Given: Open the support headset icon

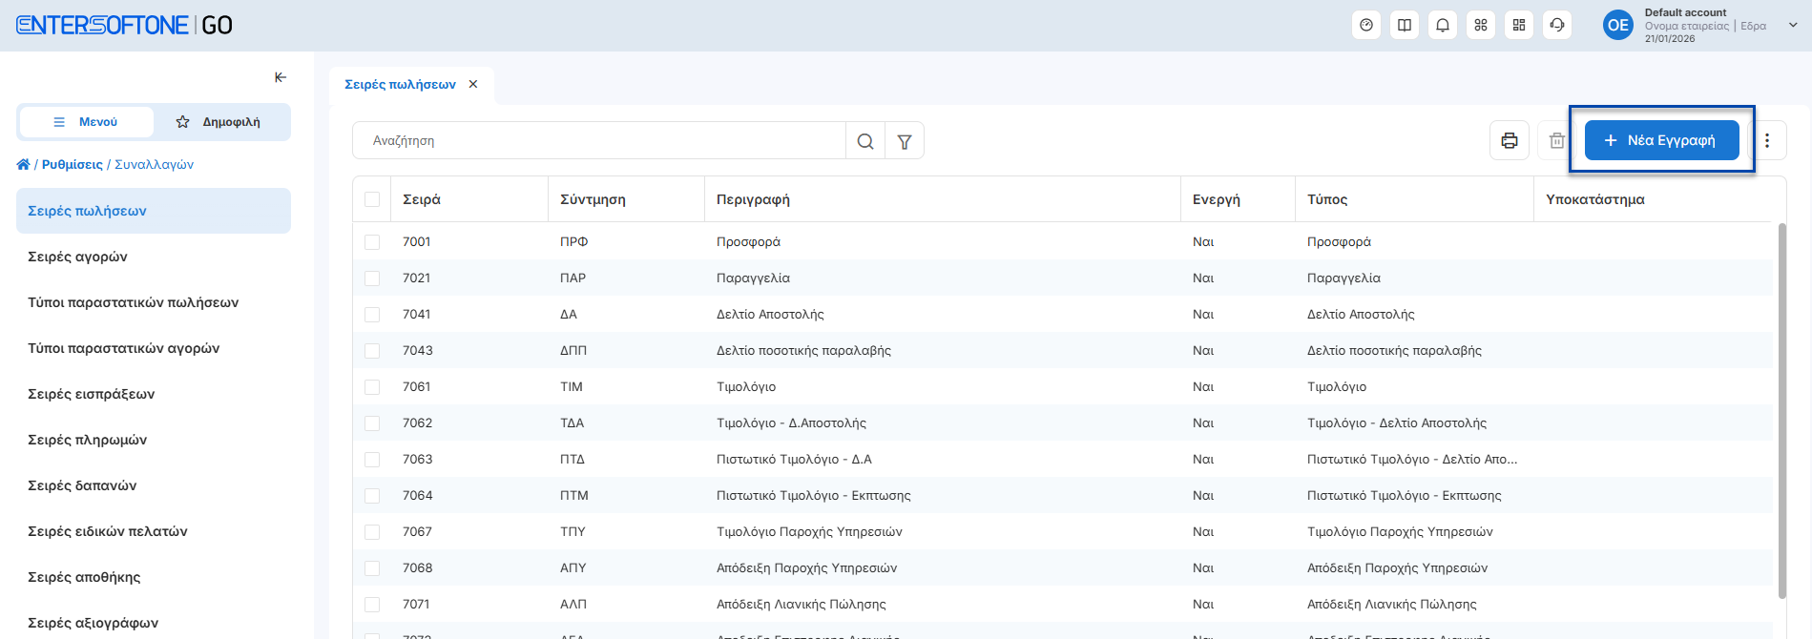Looking at the screenshot, I should click(x=1557, y=26).
